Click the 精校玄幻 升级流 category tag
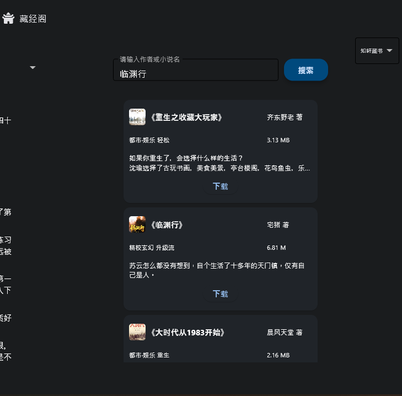Image resolution: width=402 pixels, height=396 pixels. [152, 248]
